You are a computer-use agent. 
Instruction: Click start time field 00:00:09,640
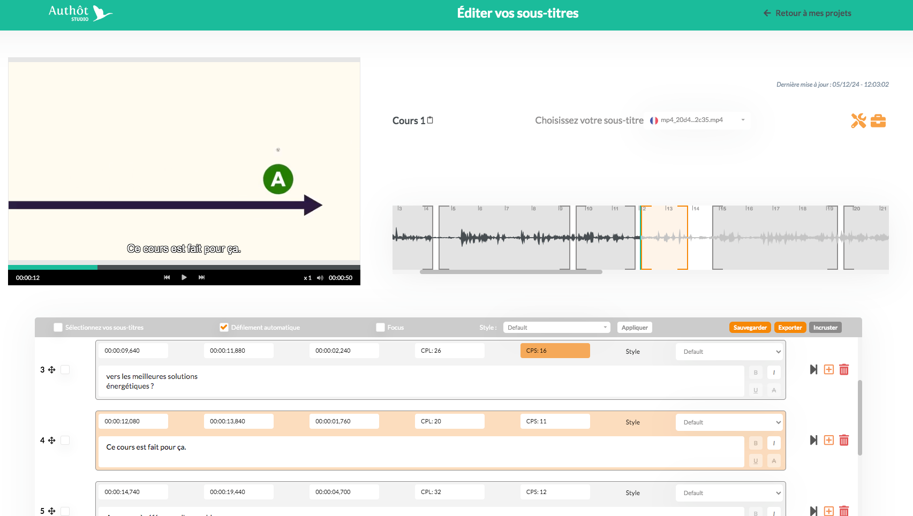point(133,351)
